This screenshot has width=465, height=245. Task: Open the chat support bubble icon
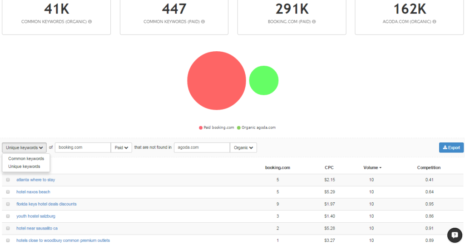[455, 235]
